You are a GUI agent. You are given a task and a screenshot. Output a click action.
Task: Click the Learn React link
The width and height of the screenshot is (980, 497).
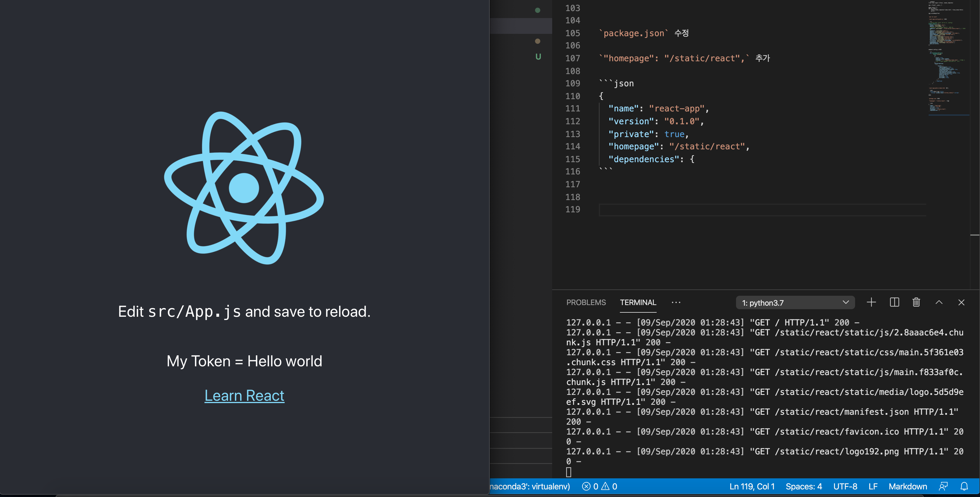point(244,395)
